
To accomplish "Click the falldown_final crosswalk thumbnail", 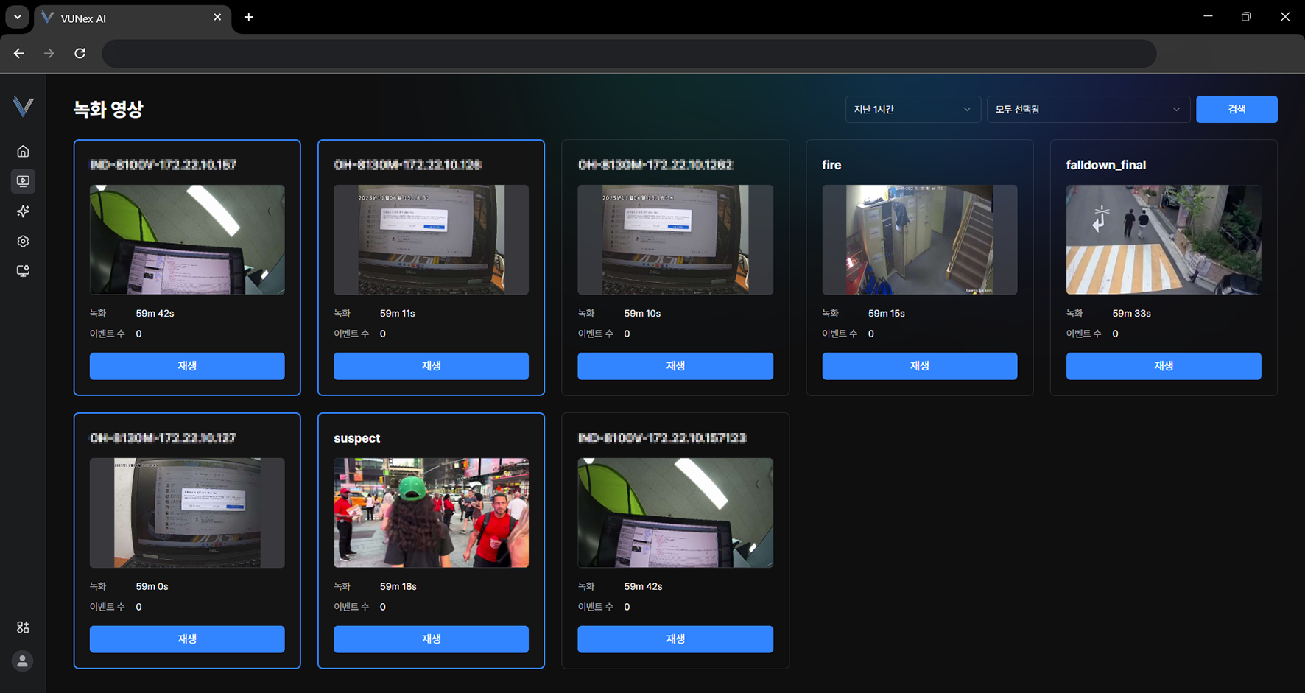I will (x=1163, y=239).
